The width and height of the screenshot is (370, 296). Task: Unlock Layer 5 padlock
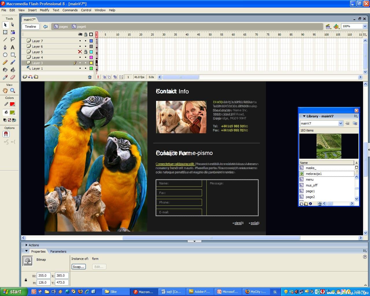click(x=86, y=52)
